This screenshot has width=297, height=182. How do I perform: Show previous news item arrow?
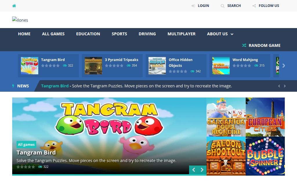click(x=279, y=86)
